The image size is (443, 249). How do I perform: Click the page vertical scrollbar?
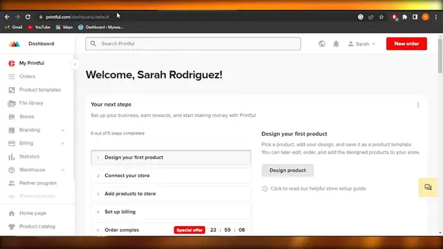pos(440,55)
